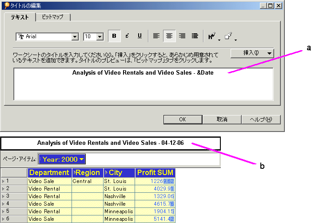Open the font size 10 dropdown
This screenshot has width=315, height=223.
click(100, 37)
